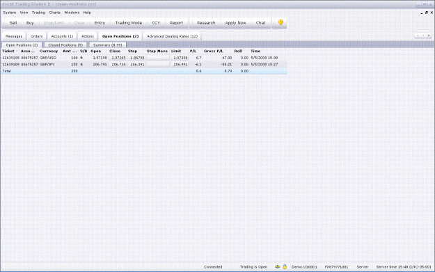Sort by the Time column header

[255, 51]
